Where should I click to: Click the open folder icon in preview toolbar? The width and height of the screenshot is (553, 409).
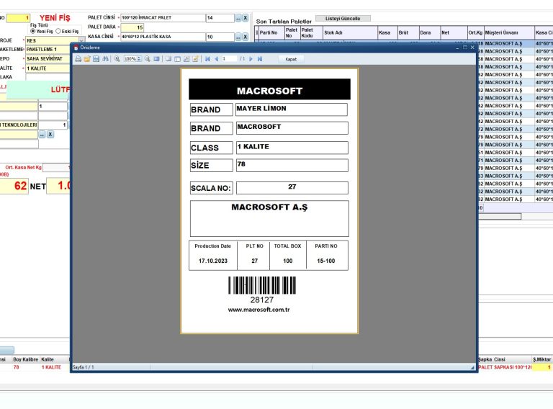pos(86,59)
